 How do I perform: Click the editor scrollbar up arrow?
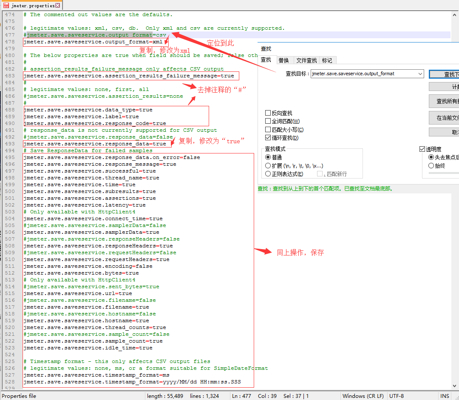point(454,14)
